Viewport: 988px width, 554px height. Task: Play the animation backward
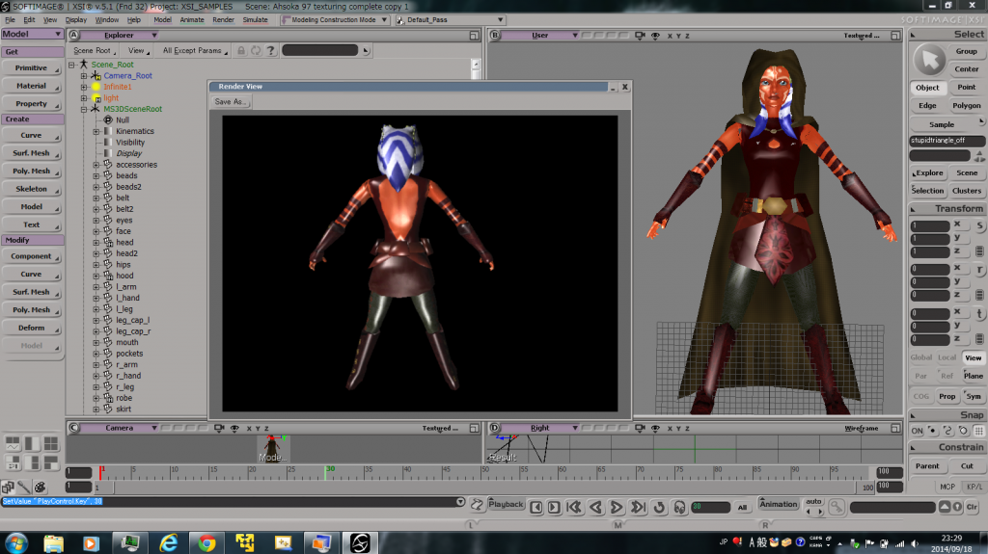coord(595,507)
